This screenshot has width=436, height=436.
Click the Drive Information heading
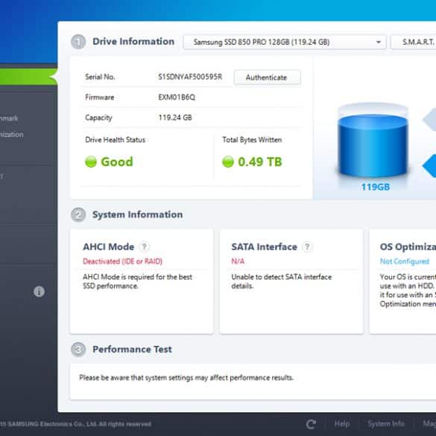[133, 42]
